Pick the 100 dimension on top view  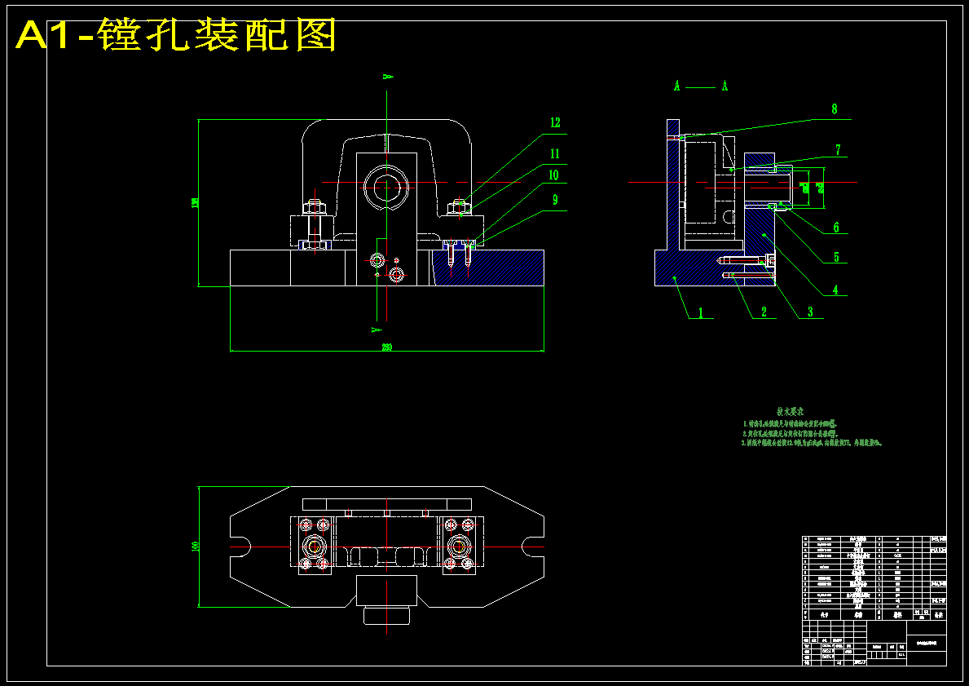click(196, 547)
